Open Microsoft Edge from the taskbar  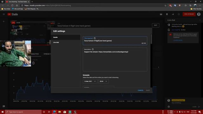[x=54, y=112]
